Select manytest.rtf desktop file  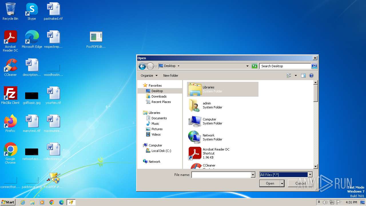point(32,124)
